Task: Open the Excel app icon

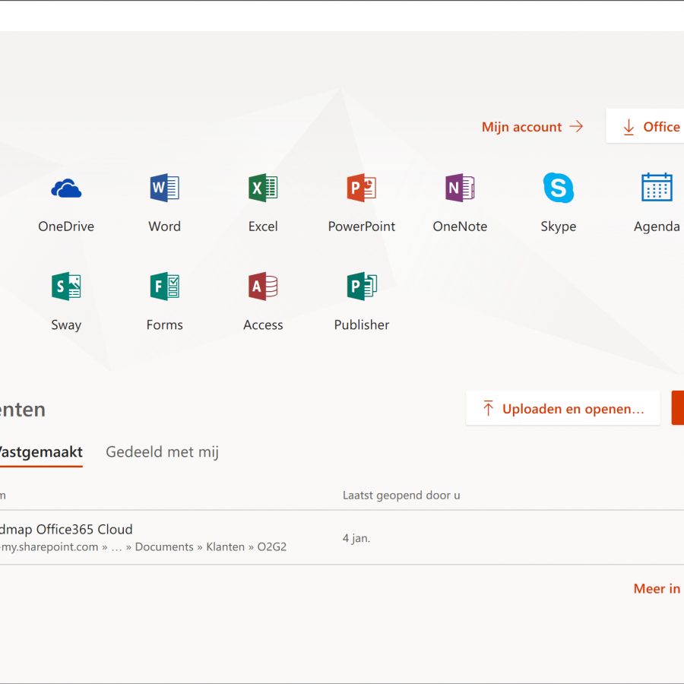Action: (x=263, y=188)
